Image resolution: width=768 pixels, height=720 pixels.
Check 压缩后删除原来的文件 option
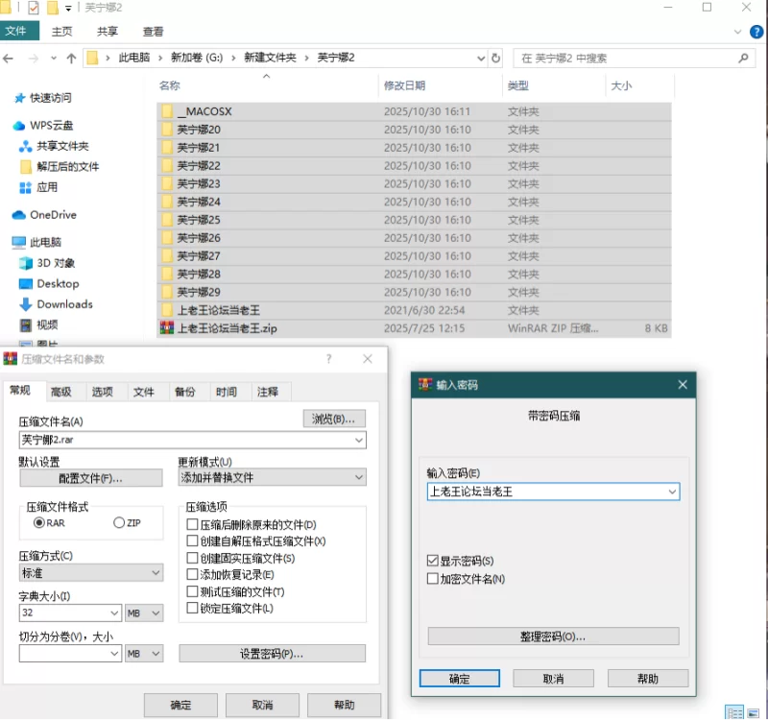[x=193, y=525]
